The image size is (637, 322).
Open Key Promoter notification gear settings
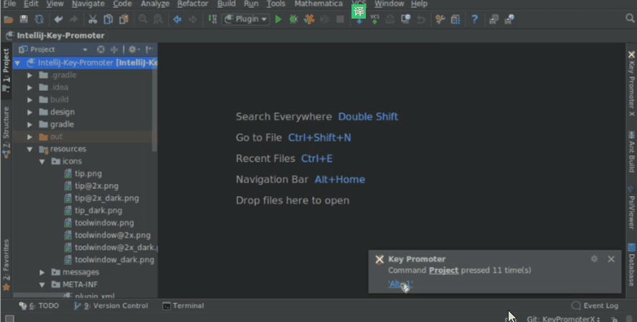tap(594, 259)
